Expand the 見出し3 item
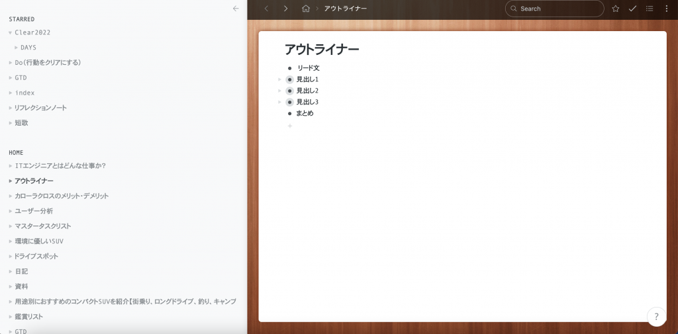678x334 pixels. (x=280, y=102)
